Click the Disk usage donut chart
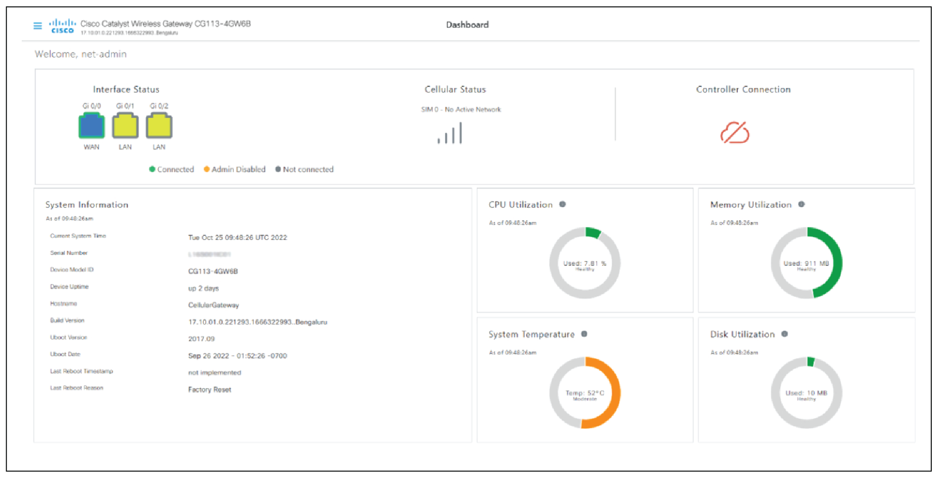Screen dimensions: 938x478 point(806,393)
